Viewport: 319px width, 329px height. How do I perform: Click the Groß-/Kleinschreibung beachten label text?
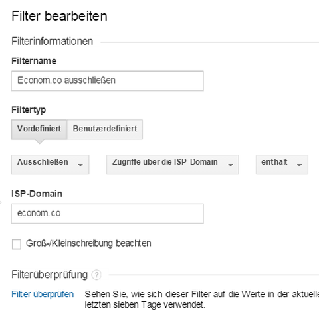coord(88,243)
